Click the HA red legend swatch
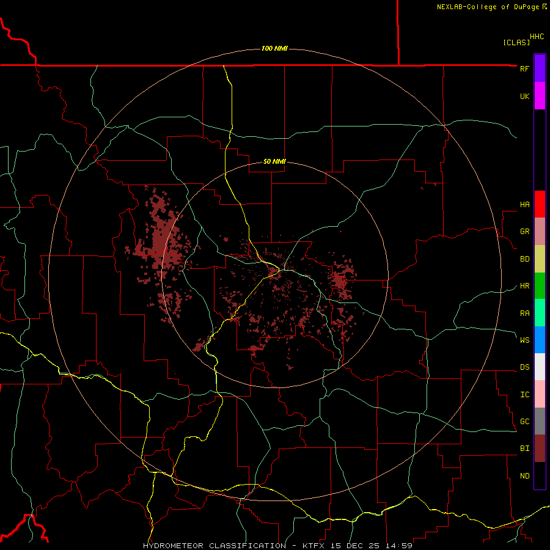 [x=540, y=204]
